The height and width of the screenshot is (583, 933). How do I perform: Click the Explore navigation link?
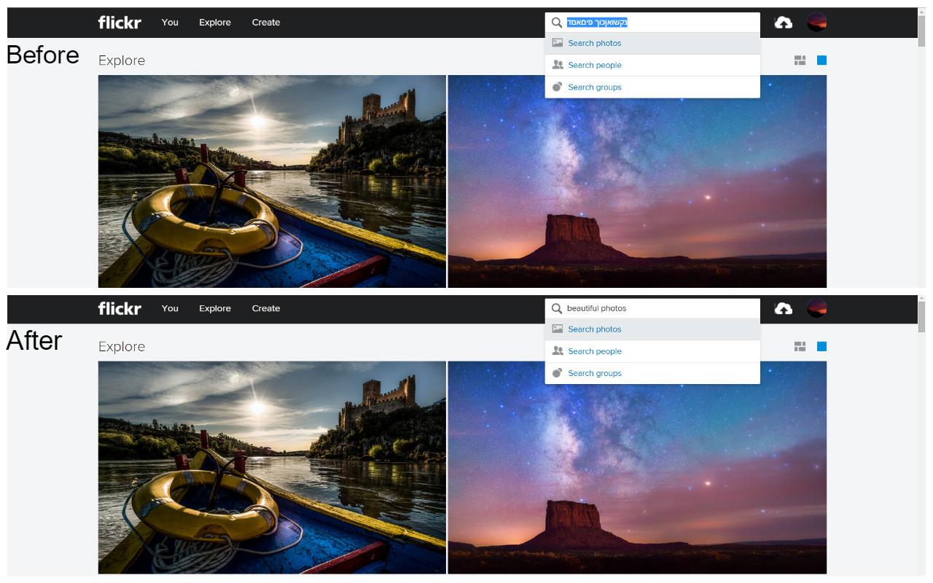click(x=214, y=22)
